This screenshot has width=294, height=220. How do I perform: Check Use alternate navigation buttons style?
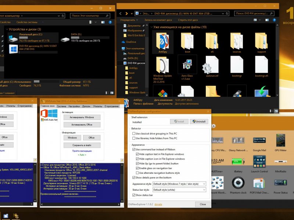tap(137, 173)
